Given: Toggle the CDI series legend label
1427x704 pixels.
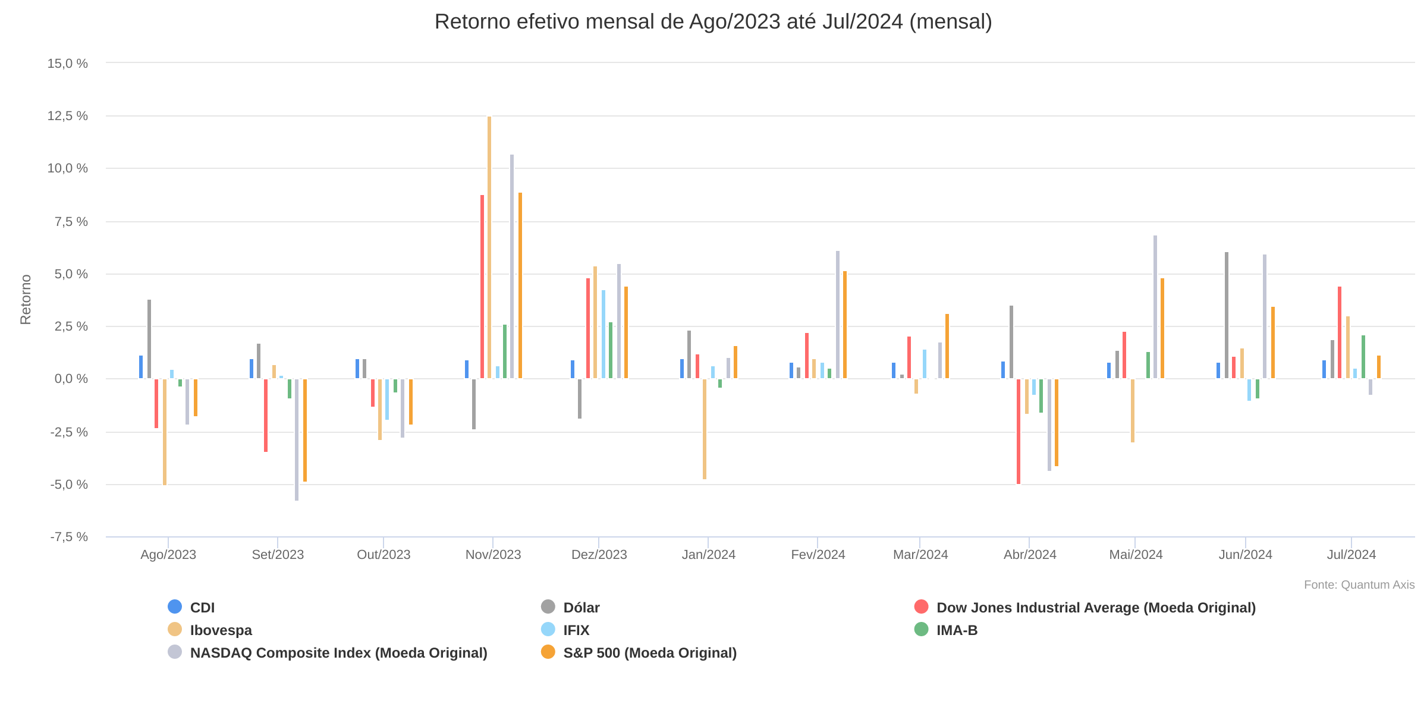Looking at the screenshot, I should click(202, 608).
